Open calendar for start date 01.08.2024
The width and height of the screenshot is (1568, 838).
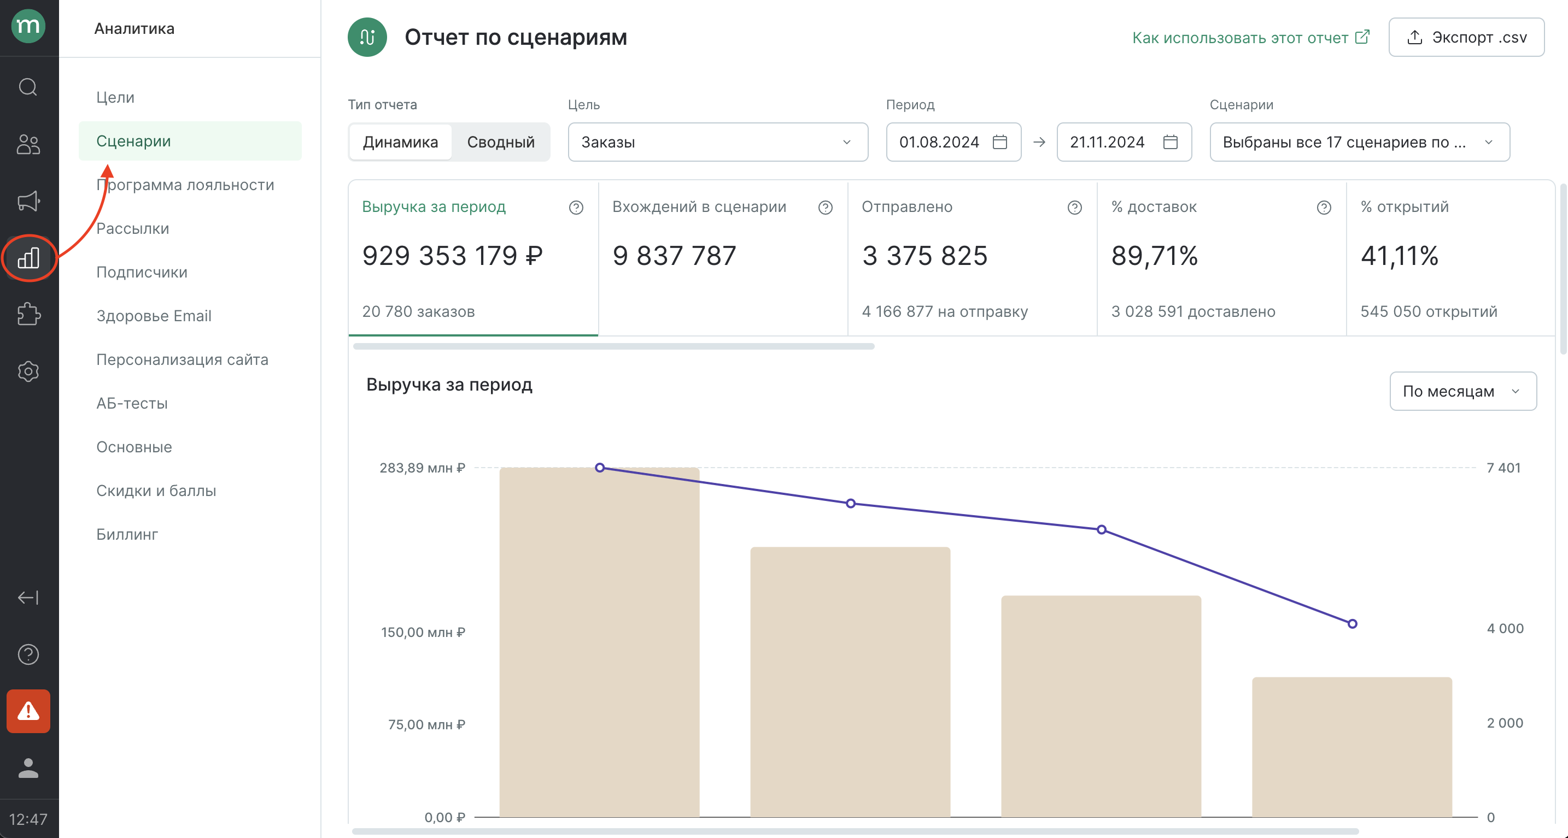click(999, 141)
